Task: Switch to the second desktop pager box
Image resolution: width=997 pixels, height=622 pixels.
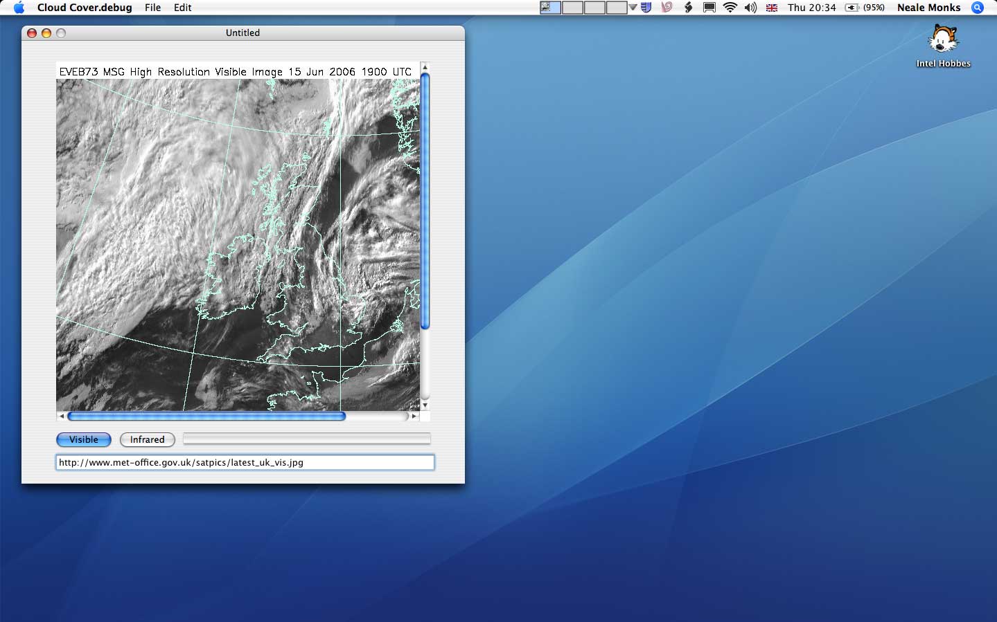Action: tap(572, 8)
